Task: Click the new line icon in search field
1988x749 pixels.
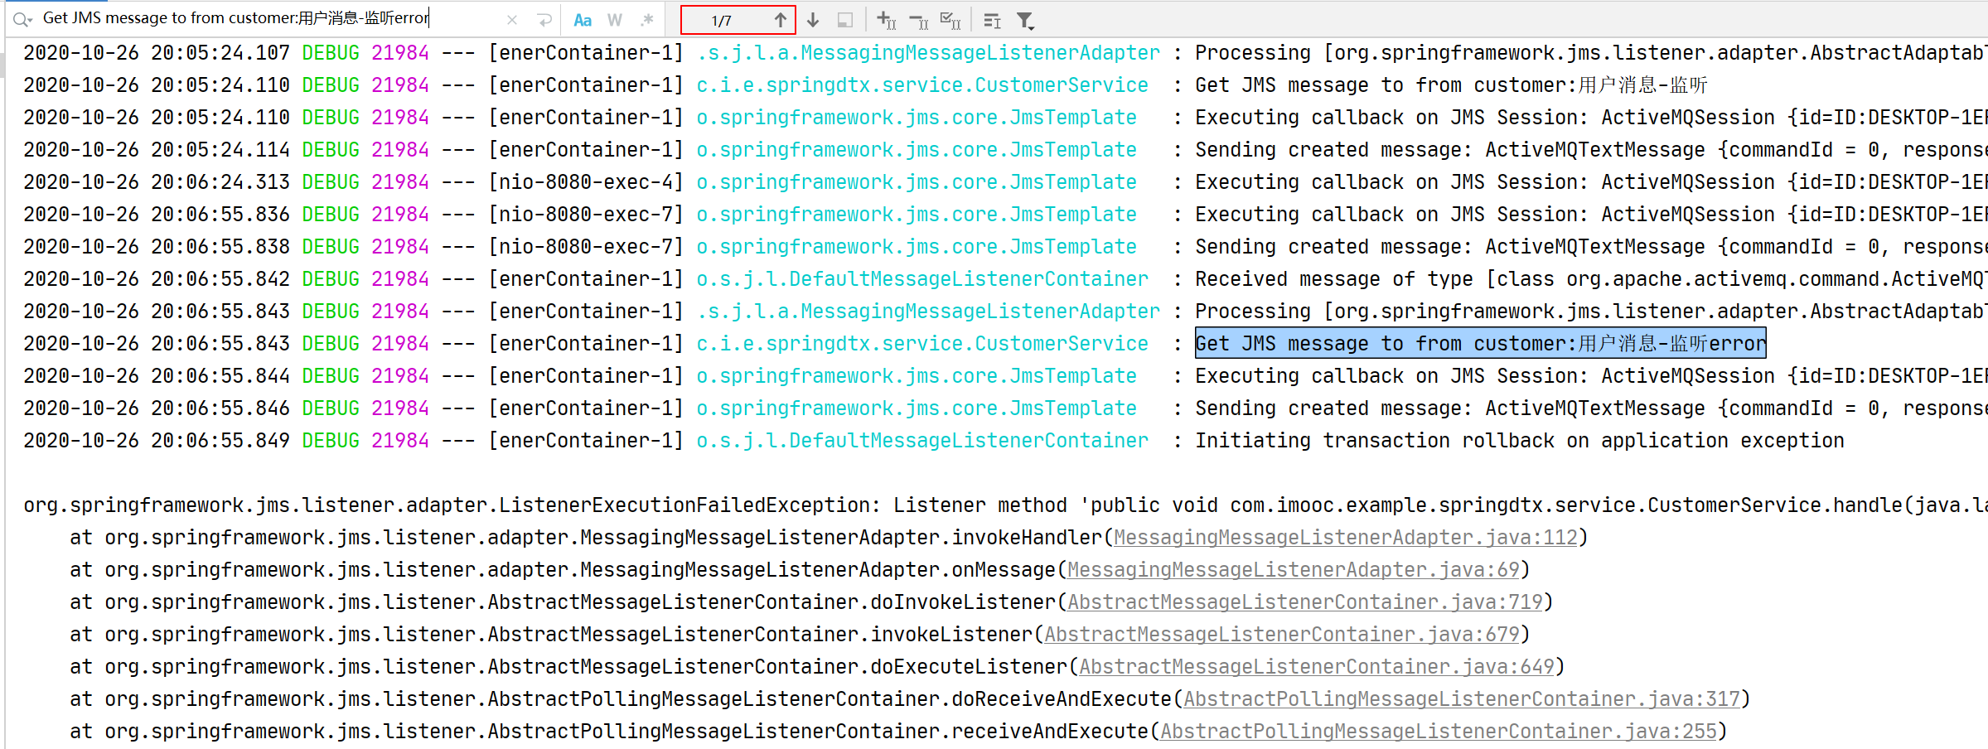Action: [544, 20]
